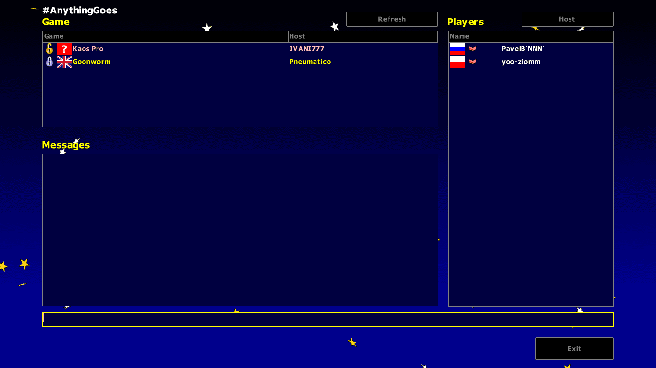Select player yoo-ziomm in Players list
Viewport: 656px width, 368px height.
pos(521,62)
